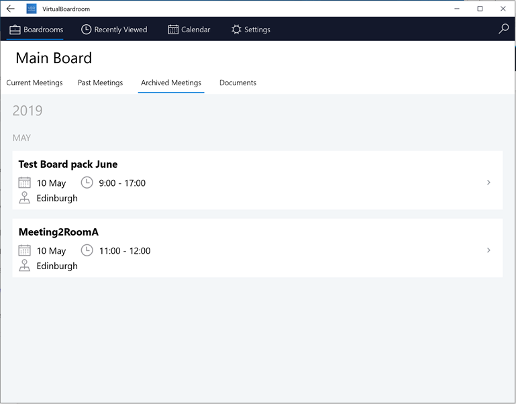
Task: Click 10 May date of Test Board pack June
Action: click(x=52, y=183)
